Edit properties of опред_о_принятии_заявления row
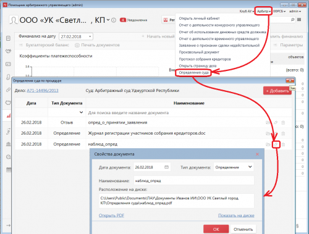309x234 pixels. coord(276,123)
